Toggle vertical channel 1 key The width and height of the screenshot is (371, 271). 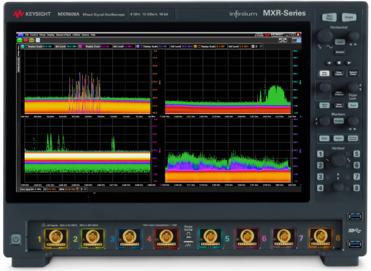[320, 154]
